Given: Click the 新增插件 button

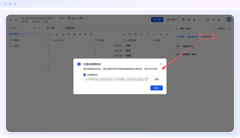Looking at the screenshot, I should [x=220, y=28].
